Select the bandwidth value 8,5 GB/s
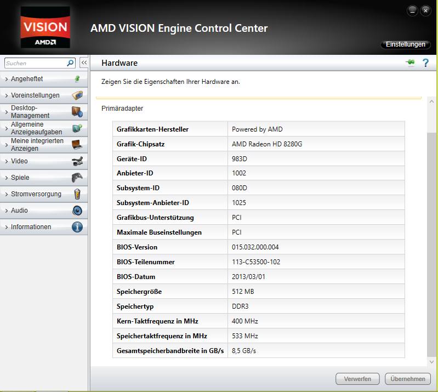 [x=243, y=351]
